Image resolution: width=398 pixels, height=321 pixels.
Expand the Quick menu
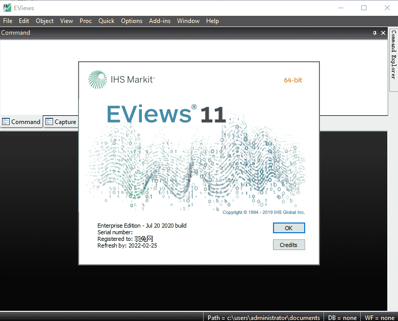tap(106, 21)
